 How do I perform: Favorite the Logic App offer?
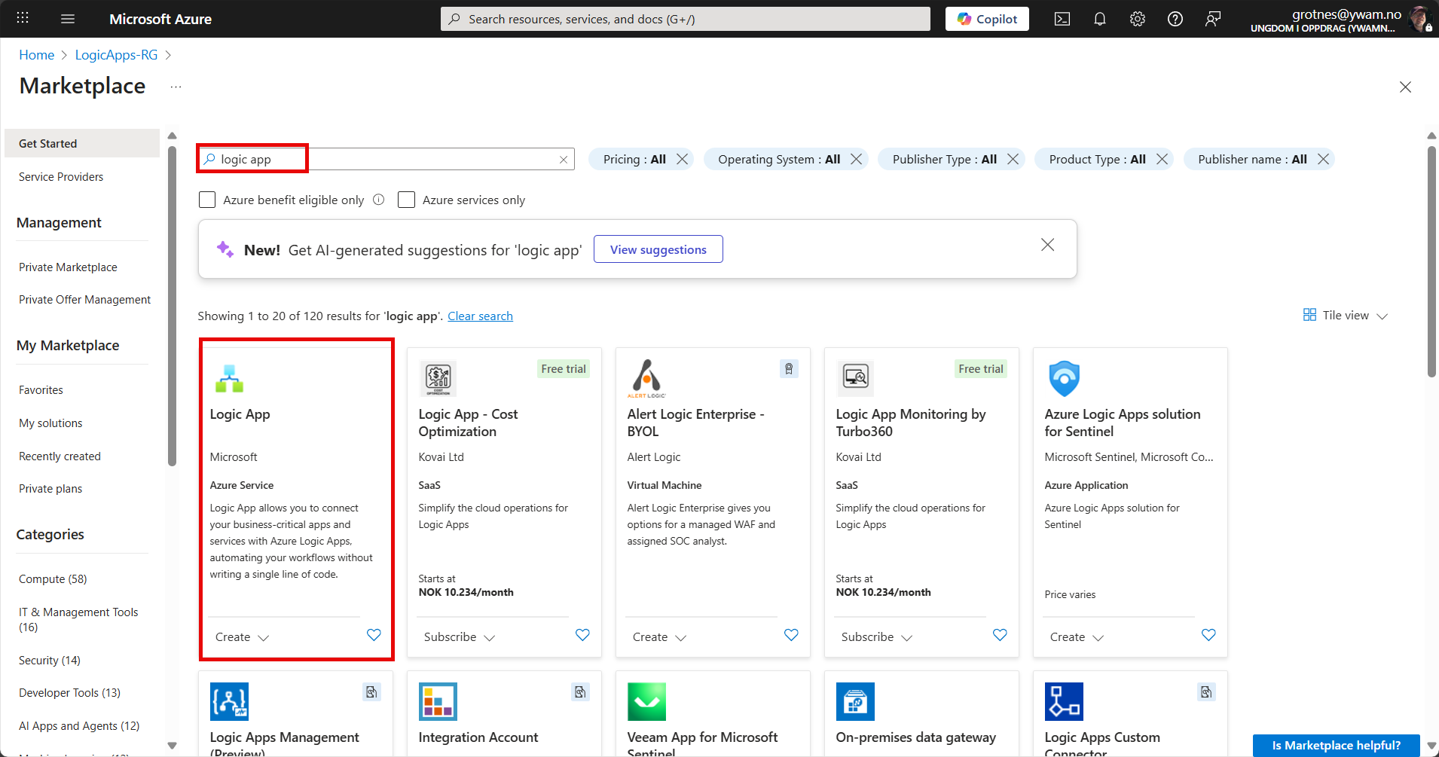click(x=374, y=635)
